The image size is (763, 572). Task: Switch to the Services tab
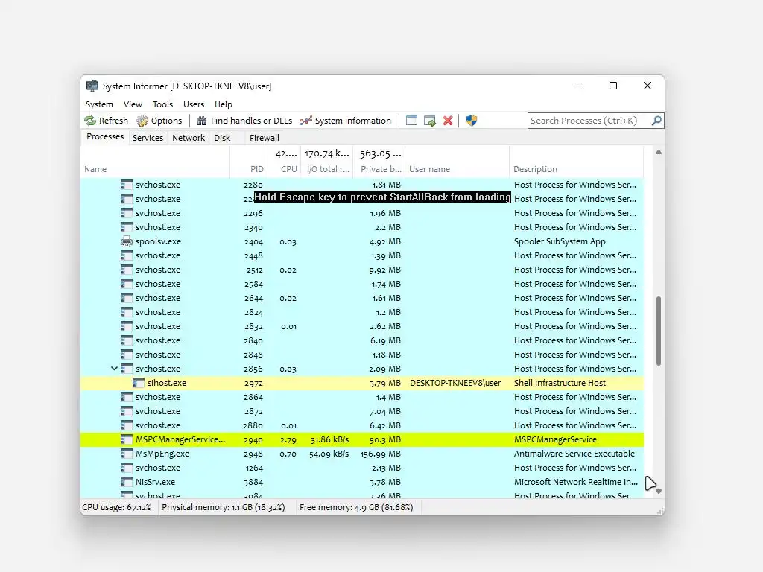click(x=148, y=138)
